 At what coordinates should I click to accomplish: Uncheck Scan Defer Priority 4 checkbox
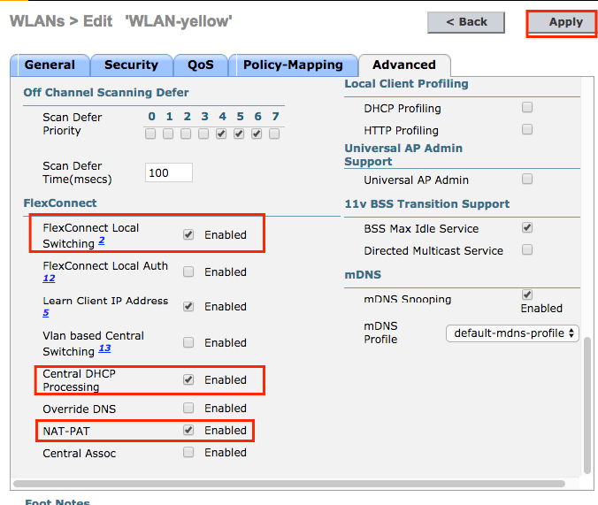(x=221, y=134)
